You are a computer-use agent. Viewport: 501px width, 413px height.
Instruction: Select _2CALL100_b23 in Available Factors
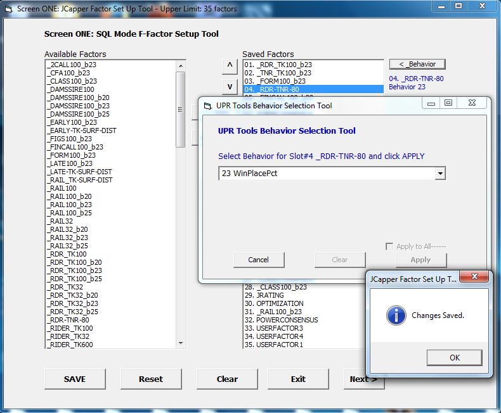(x=110, y=65)
